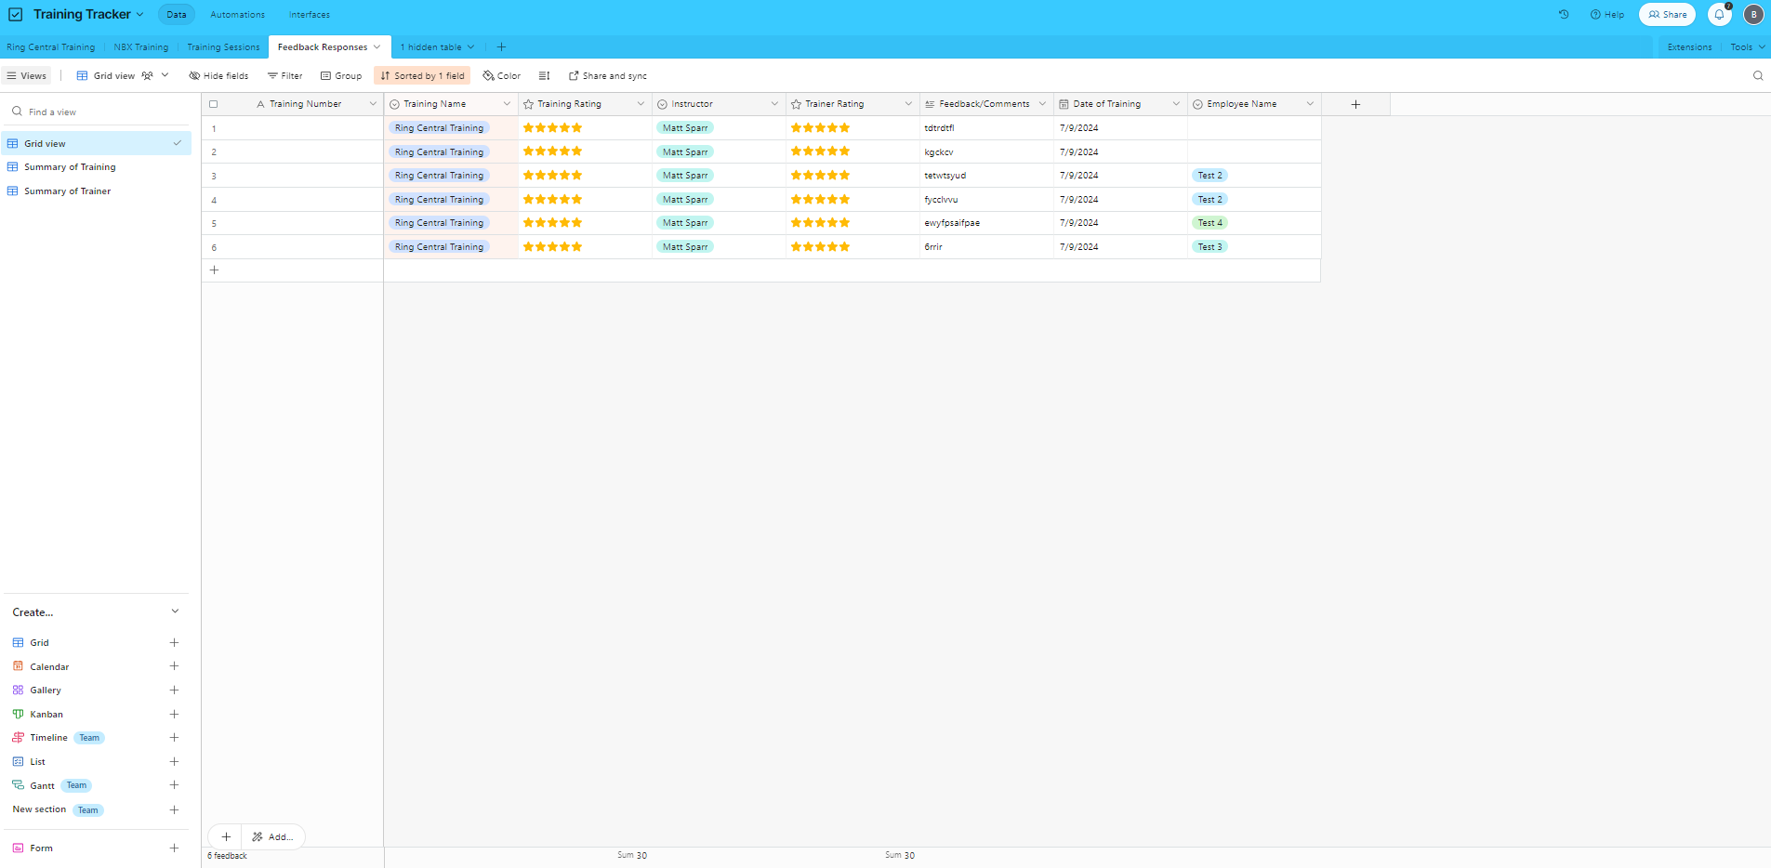
Task: Toggle the select-all rows checkbox
Action: [x=214, y=104]
